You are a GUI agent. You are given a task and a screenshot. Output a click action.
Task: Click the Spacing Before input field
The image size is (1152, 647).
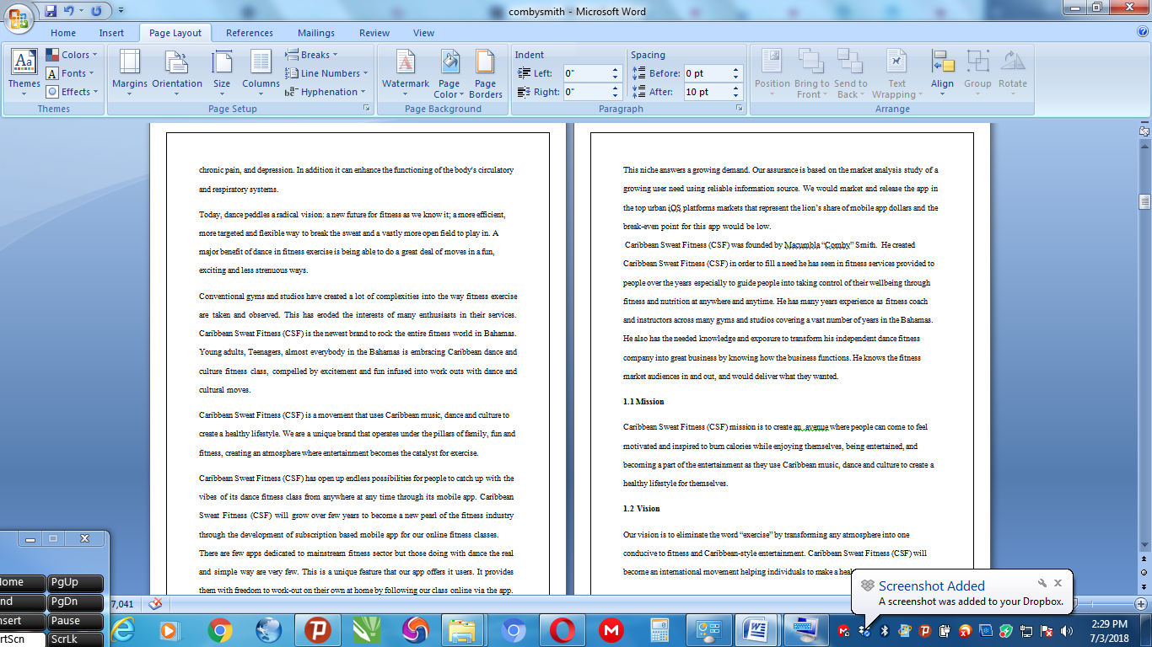(706, 73)
